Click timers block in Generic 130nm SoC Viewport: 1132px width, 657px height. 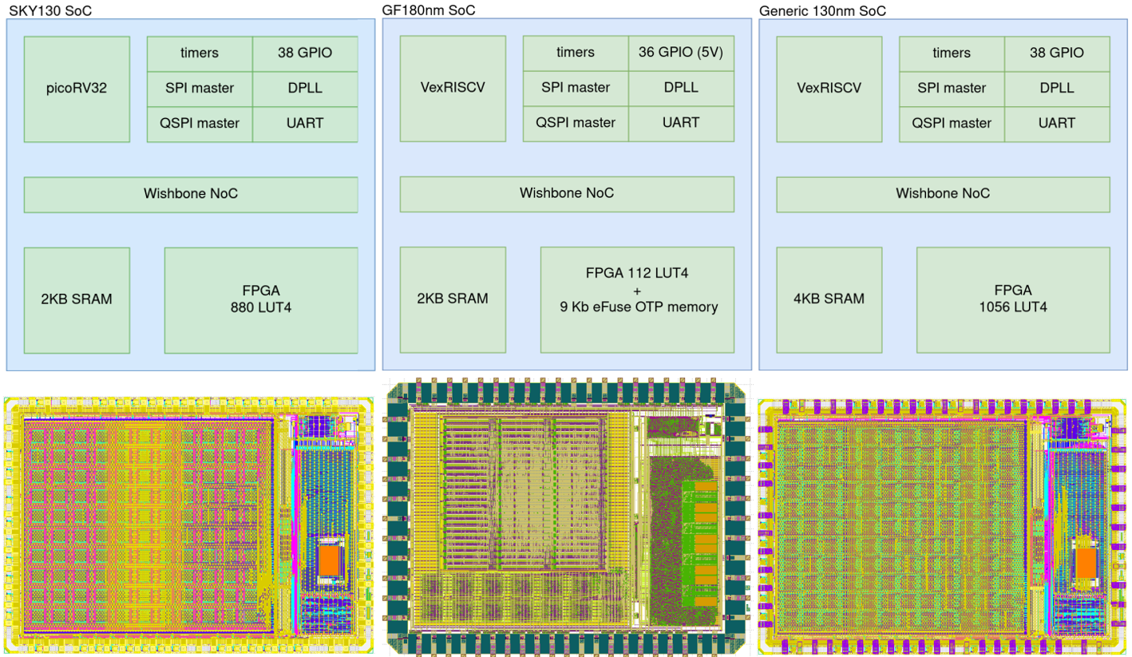click(x=952, y=53)
